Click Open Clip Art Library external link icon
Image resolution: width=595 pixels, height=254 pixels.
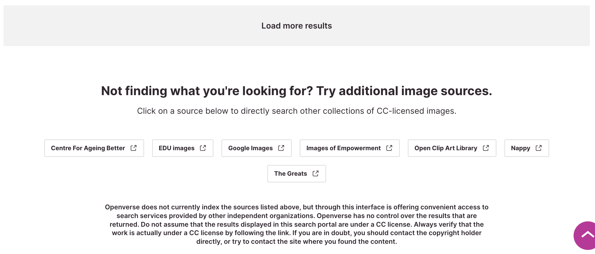tap(486, 148)
